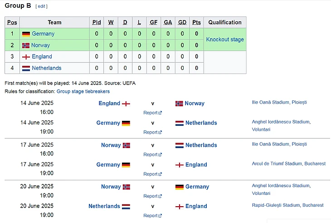331x223 pixels.
Task: Click England's flag in the England v Norway match
Action: click(x=126, y=104)
